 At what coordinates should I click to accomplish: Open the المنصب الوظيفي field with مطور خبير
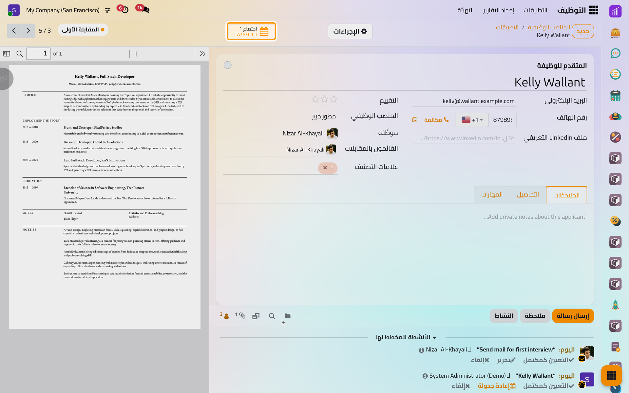286,116
